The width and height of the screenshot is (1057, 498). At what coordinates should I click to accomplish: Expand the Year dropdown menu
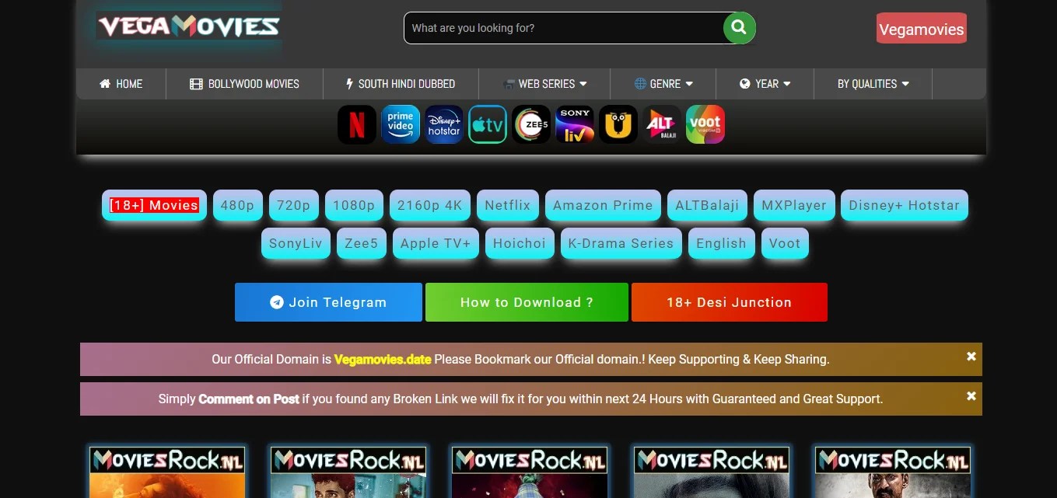(765, 84)
